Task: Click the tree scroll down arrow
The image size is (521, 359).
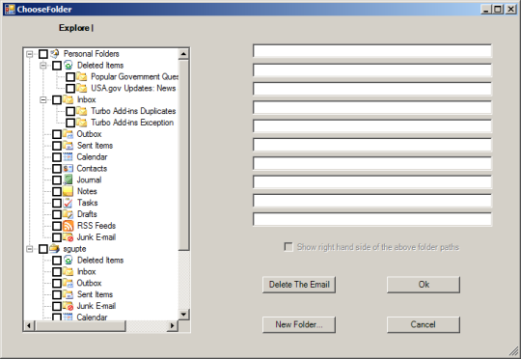Action: click(183, 315)
